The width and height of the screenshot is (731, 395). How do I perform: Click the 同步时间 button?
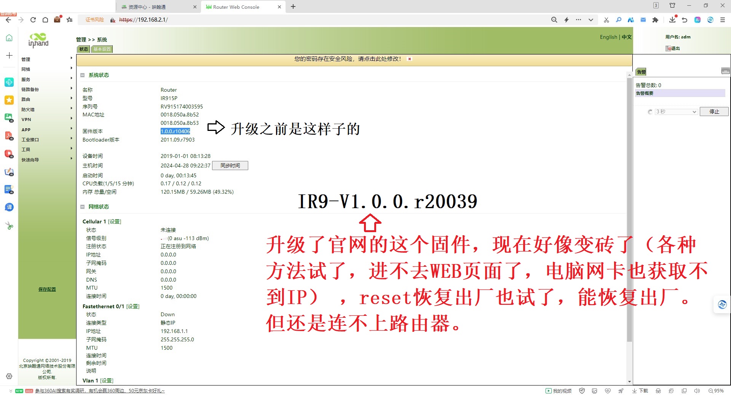click(230, 166)
